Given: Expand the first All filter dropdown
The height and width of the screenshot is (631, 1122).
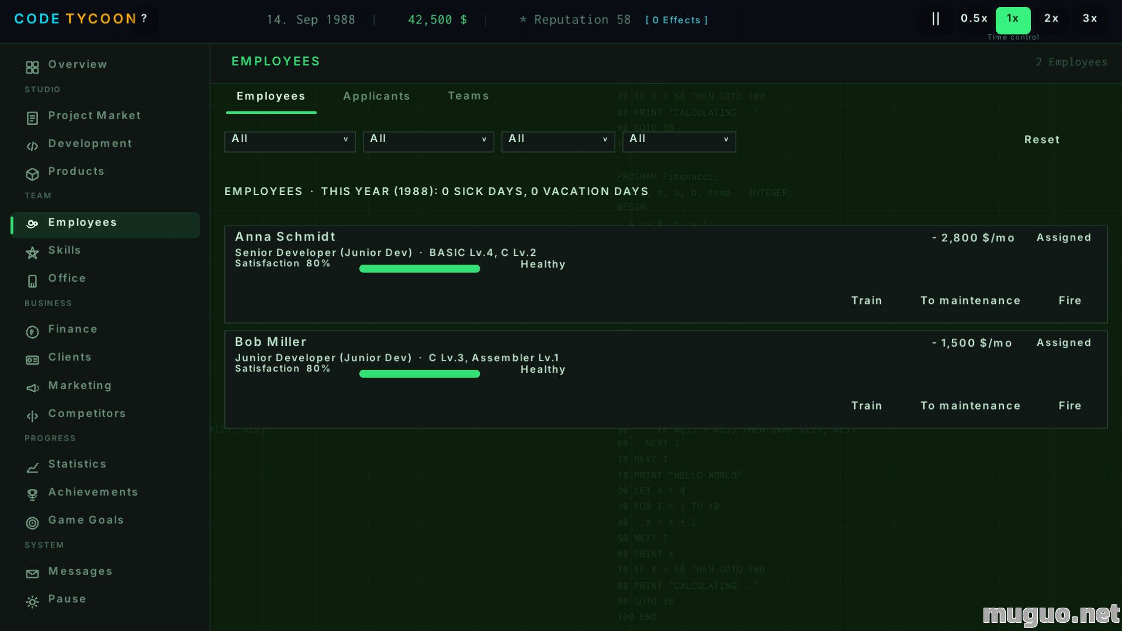Looking at the screenshot, I should (x=290, y=141).
